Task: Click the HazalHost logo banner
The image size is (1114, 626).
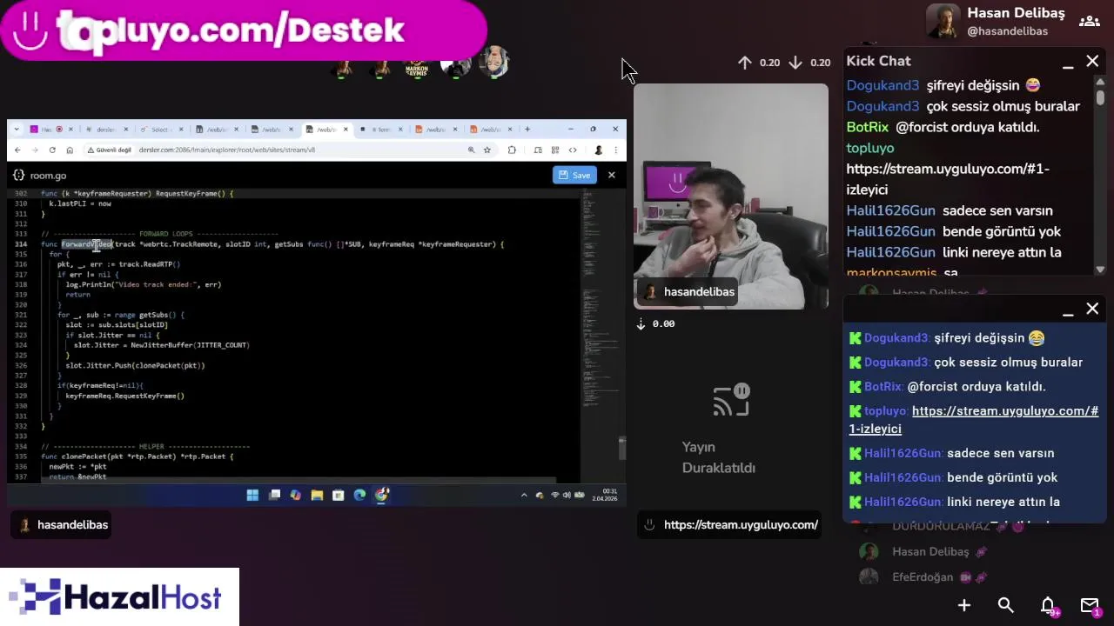Action: pos(119,597)
